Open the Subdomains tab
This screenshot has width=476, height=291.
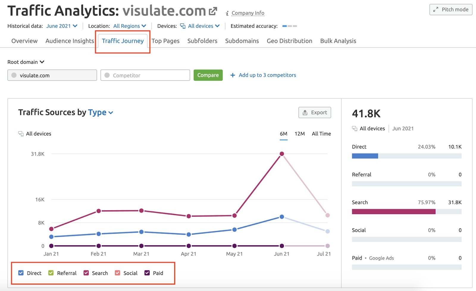coord(242,41)
